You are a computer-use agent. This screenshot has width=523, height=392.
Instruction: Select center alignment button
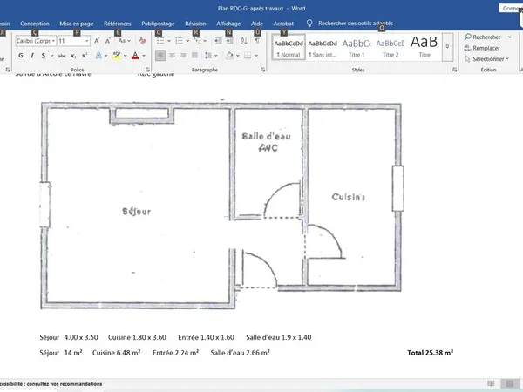pos(172,56)
